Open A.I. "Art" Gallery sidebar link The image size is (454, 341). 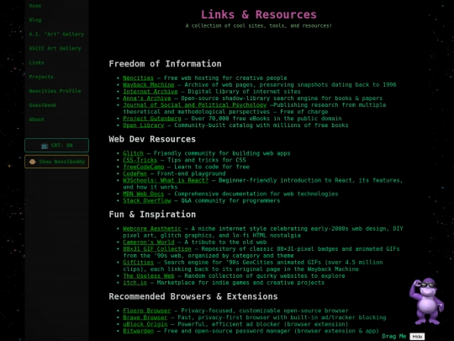[x=56, y=35]
